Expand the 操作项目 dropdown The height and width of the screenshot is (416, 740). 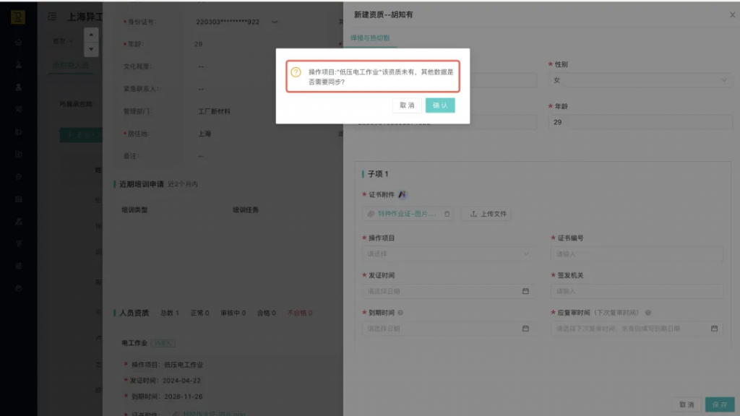447,253
